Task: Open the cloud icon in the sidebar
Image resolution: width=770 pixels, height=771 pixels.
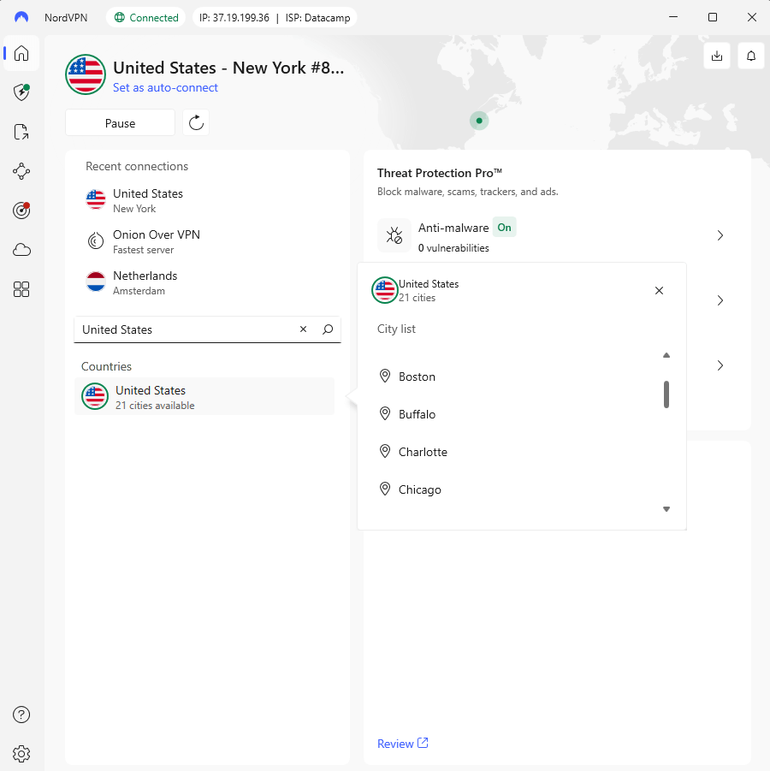Action: click(21, 249)
